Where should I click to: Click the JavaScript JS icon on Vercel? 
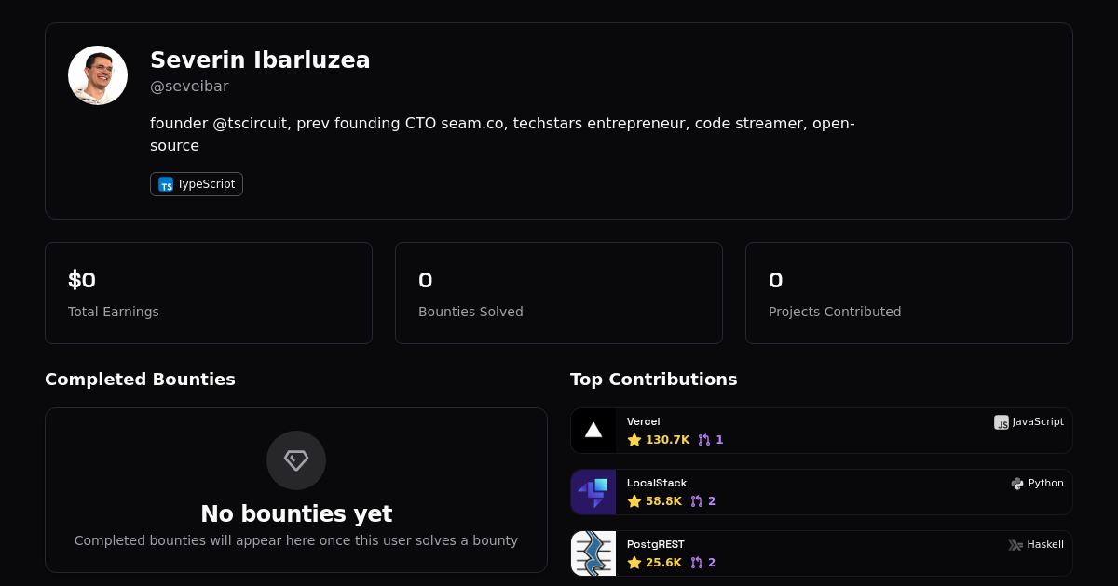tap(1002, 422)
